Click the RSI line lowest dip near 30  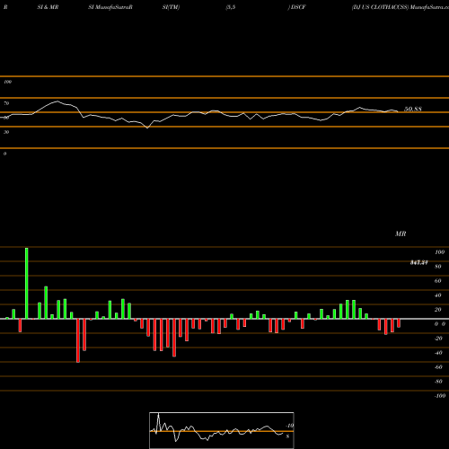pyautogui.click(x=147, y=128)
